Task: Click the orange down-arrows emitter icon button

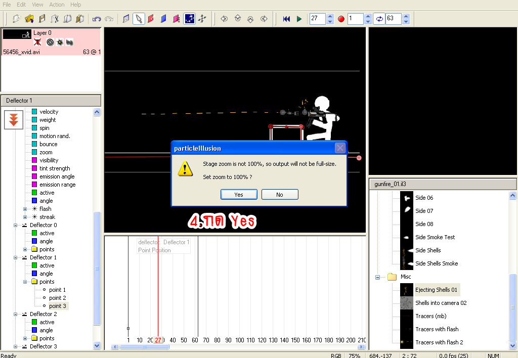Action: (x=14, y=119)
